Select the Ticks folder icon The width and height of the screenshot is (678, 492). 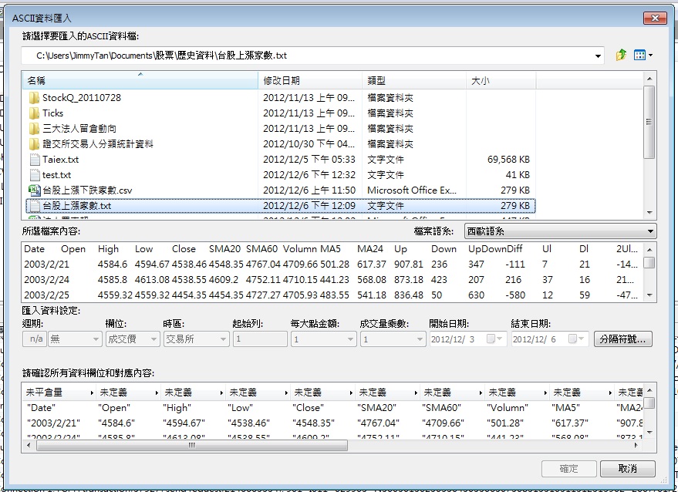point(34,113)
